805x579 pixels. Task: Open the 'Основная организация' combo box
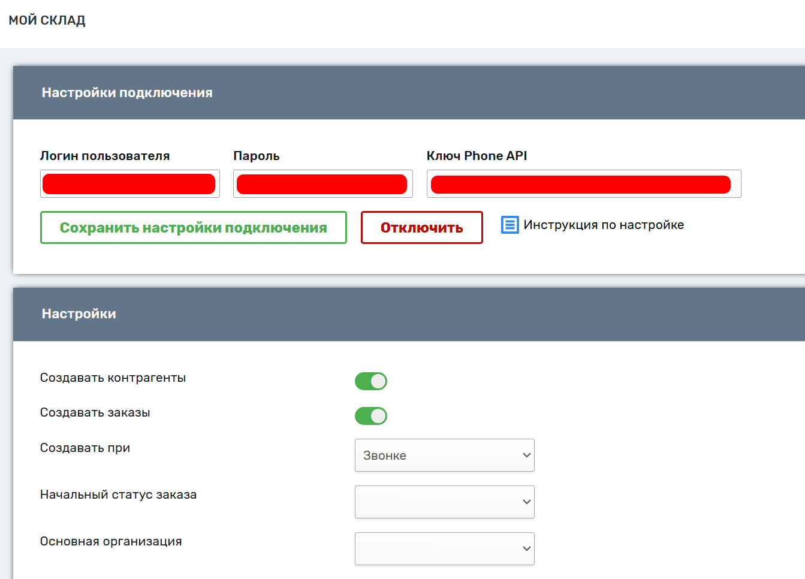pyautogui.click(x=444, y=549)
